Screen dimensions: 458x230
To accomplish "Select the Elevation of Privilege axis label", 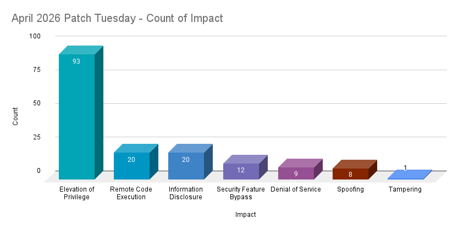I will [x=76, y=193].
